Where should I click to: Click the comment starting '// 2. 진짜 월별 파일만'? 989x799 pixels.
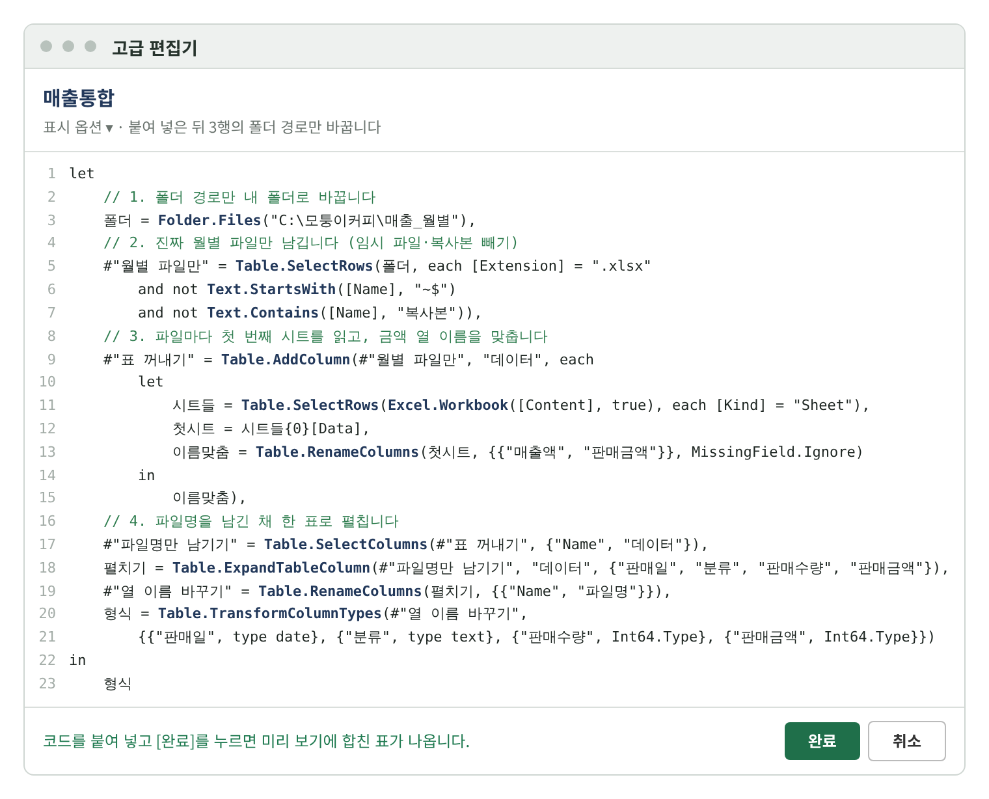pos(310,243)
